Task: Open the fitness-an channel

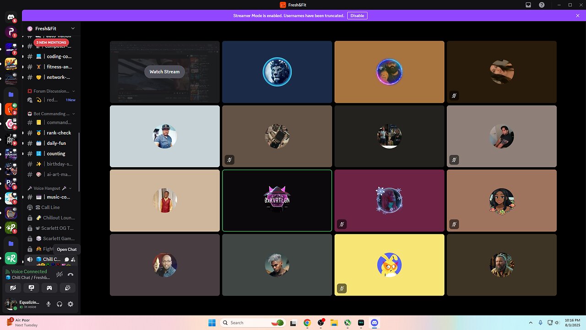Action: click(x=51, y=67)
